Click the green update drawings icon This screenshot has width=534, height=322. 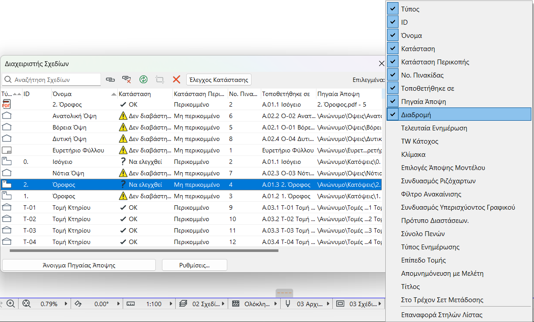coord(143,80)
